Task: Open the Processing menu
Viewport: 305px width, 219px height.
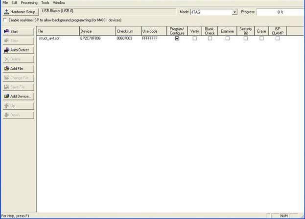Action: click(x=29, y=2)
